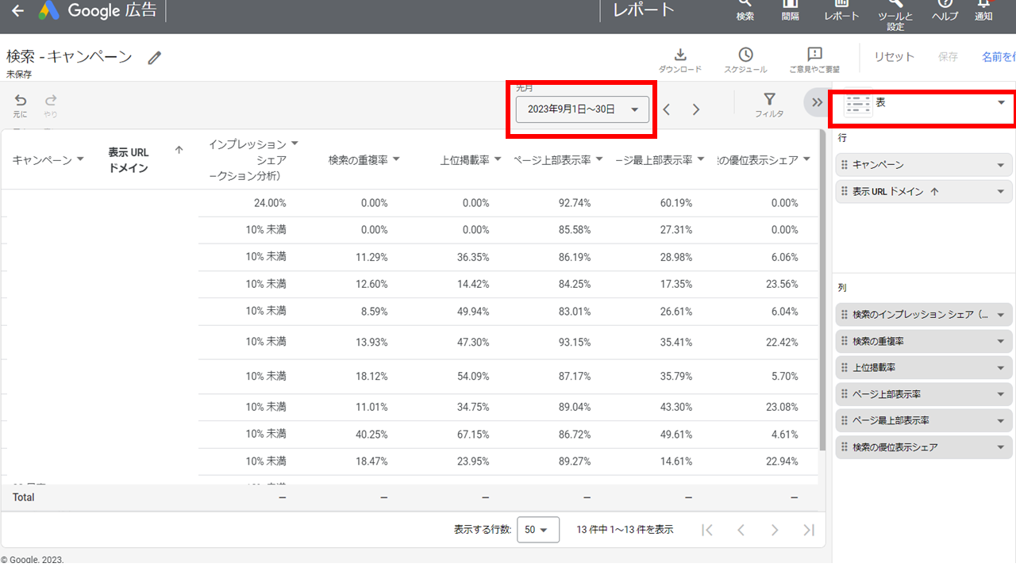Screen dimensions: 1016x571
Task: Click the 24.00% impression share cell
Action: coord(270,203)
